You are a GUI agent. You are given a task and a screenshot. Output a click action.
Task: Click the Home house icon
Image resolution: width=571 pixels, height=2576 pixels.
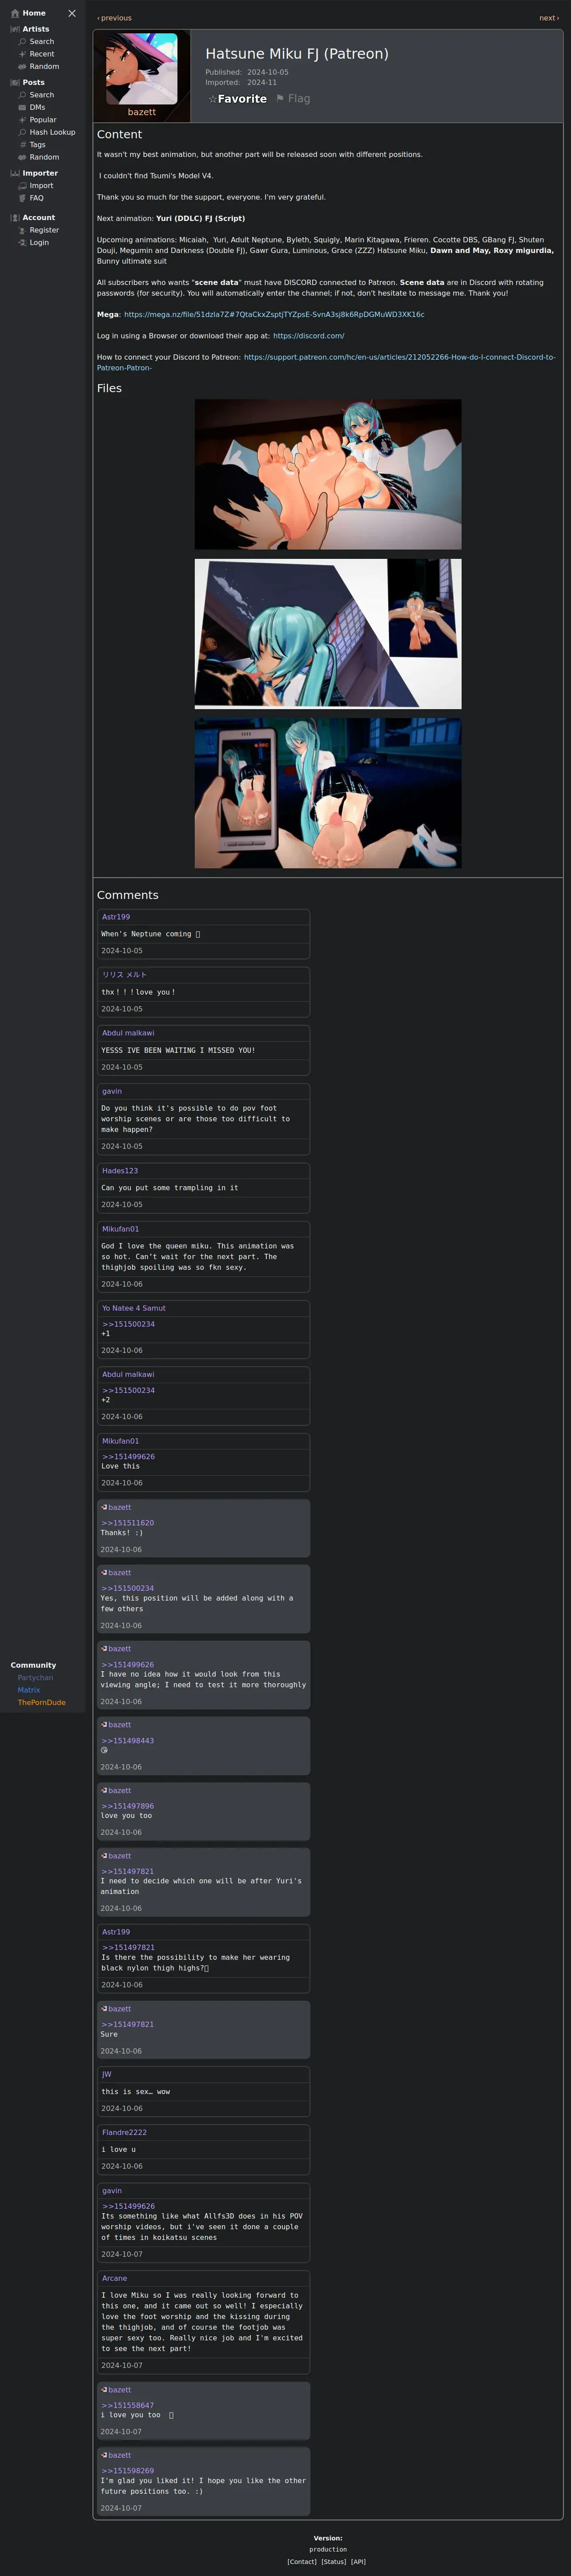(x=15, y=13)
